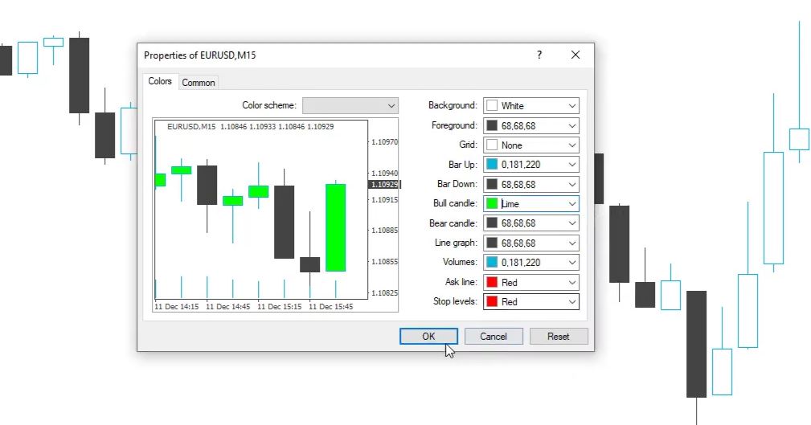Viewport: 811px width, 425px height.
Task: Switch to the Common tab
Action: [198, 83]
